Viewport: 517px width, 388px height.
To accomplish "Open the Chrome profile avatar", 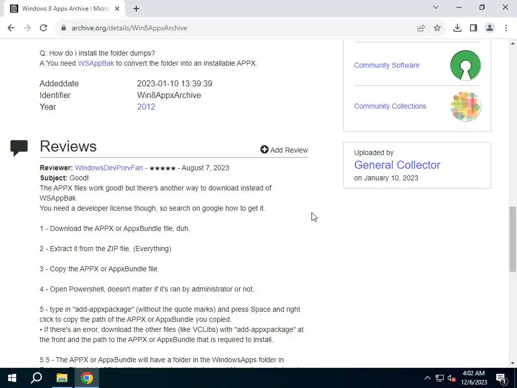I will pos(490,28).
